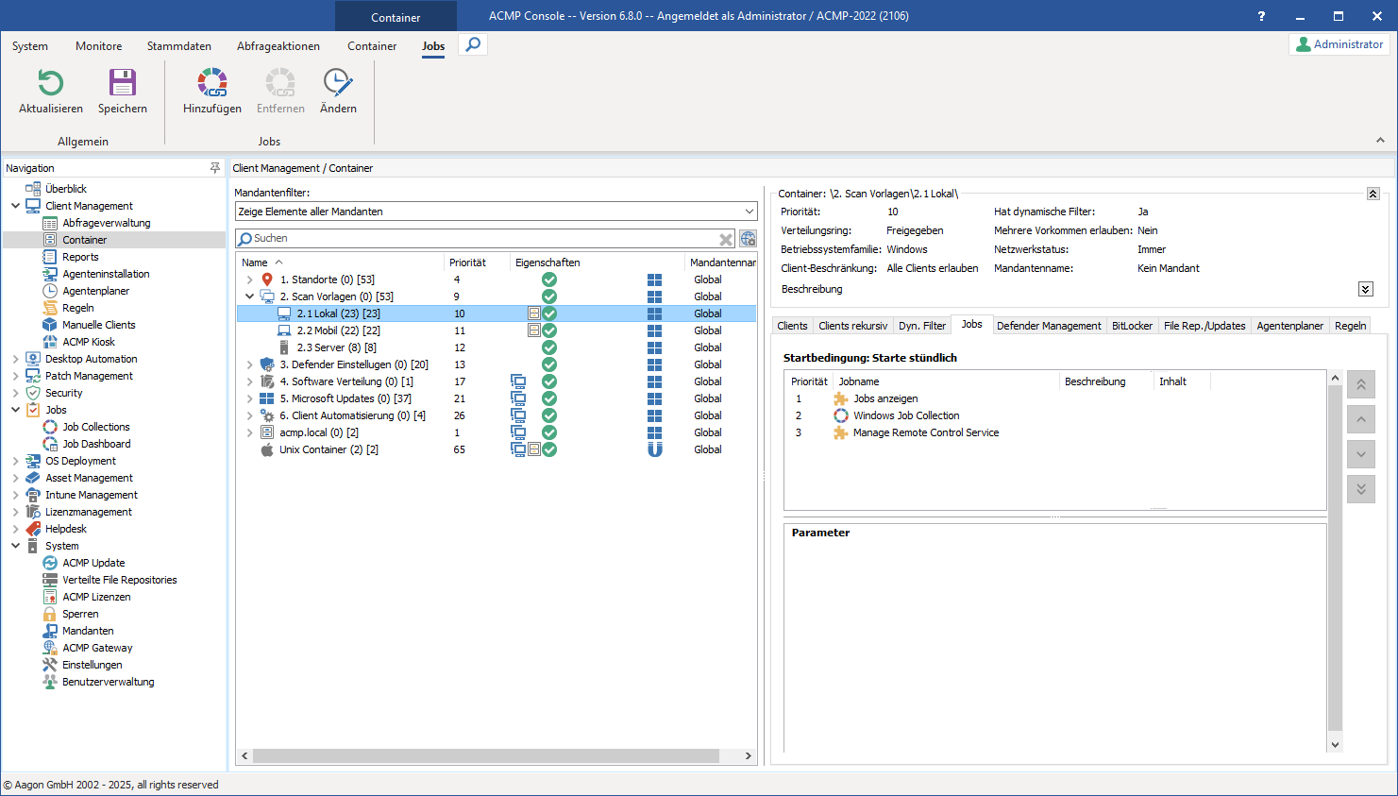This screenshot has height=796, width=1398.
Task: Collapse the 2. Scan Vorlagen container
Action: coord(249,296)
